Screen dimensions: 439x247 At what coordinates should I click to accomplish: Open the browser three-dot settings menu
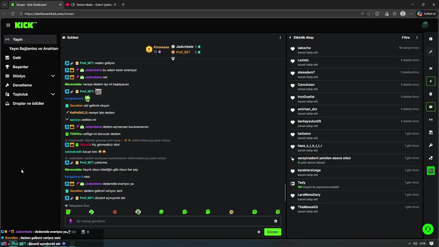pos(411,14)
